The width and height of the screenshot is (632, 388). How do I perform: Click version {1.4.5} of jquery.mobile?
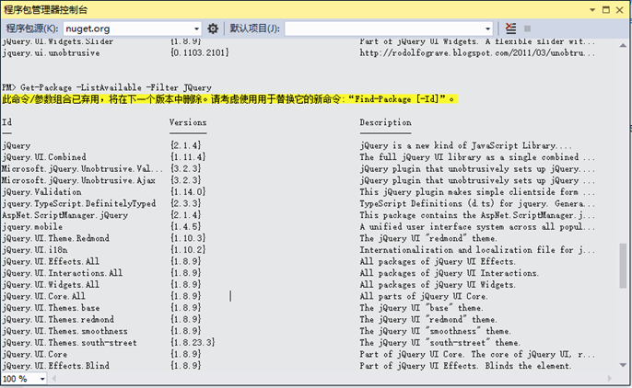click(x=185, y=227)
